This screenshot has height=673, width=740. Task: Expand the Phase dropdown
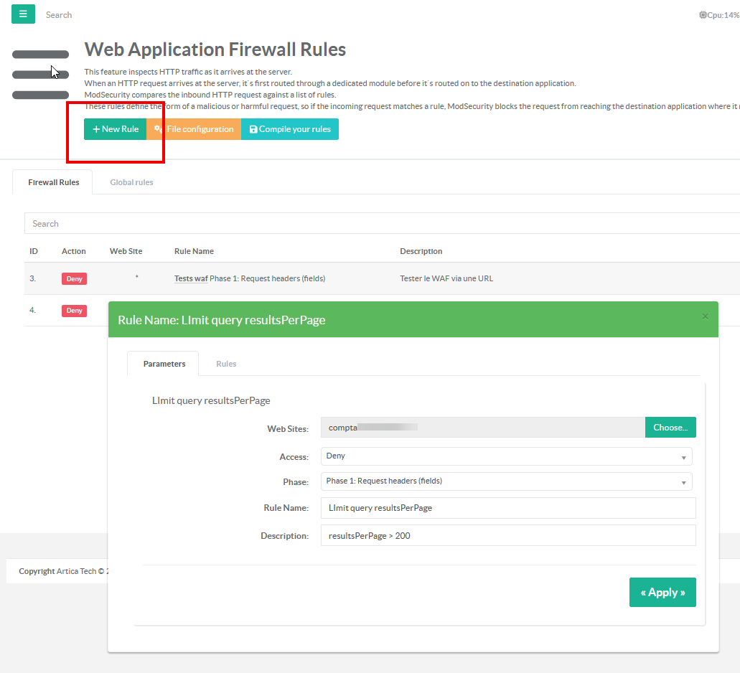(x=506, y=481)
